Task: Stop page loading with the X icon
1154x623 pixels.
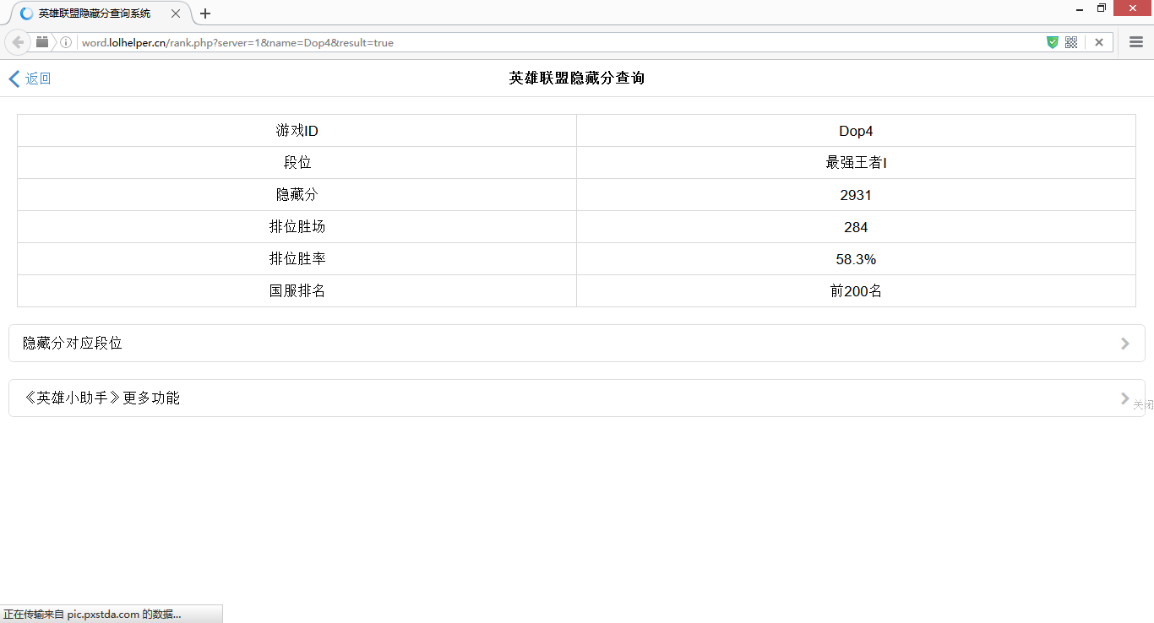Action: 1099,42
